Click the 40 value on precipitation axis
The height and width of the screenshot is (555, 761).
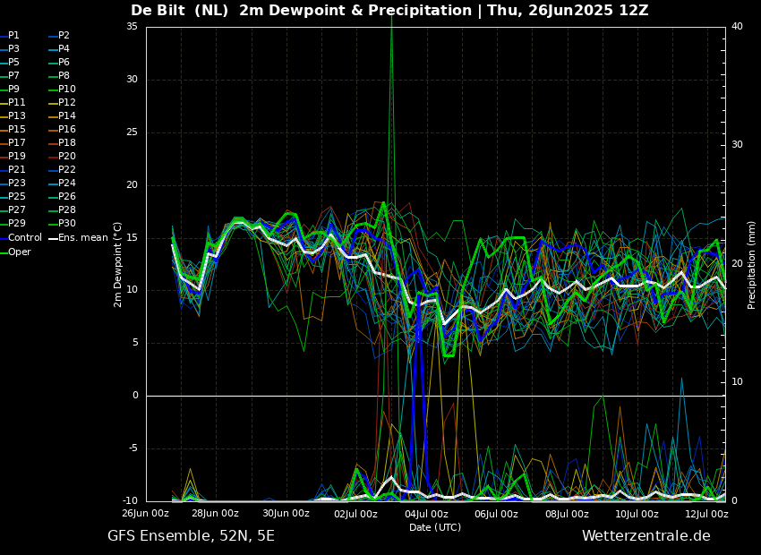click(x=737, y=27)
